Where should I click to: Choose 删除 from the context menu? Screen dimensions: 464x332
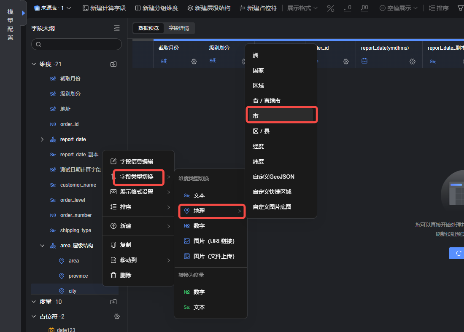126,275
